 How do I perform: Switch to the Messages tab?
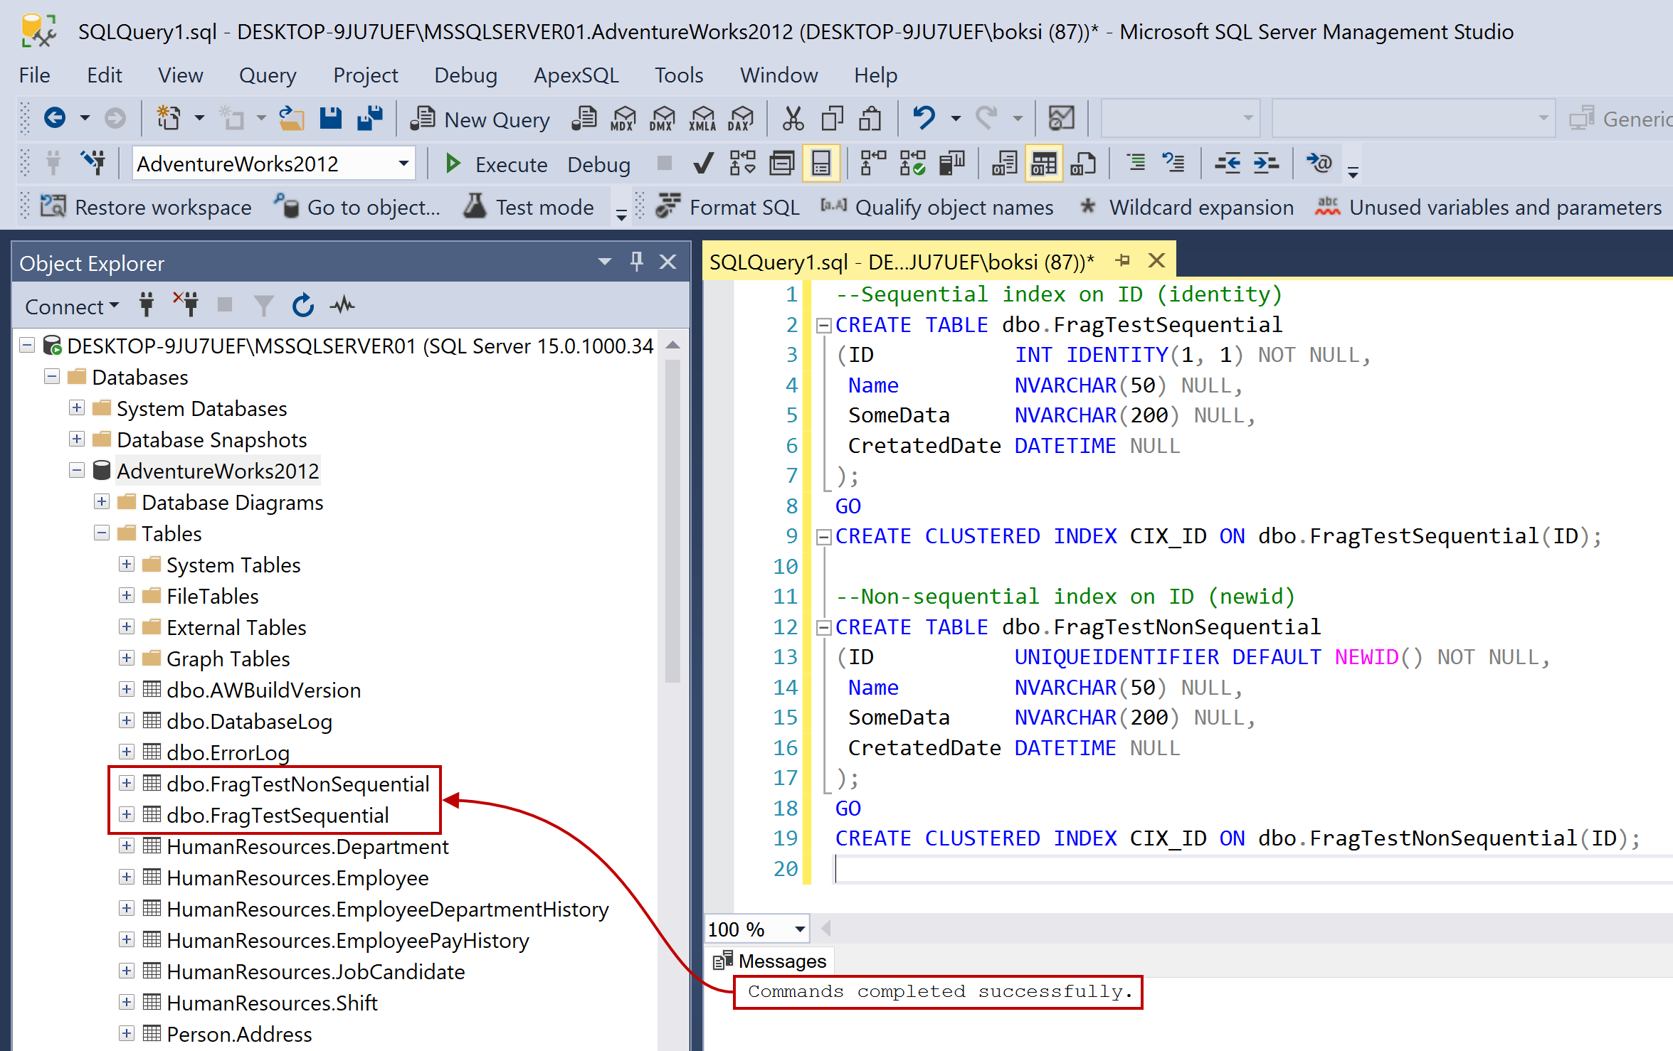(x=769, y=961)
